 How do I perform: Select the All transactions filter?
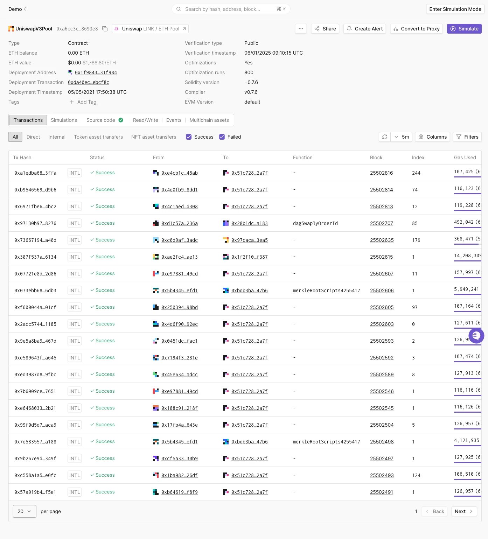15,137
